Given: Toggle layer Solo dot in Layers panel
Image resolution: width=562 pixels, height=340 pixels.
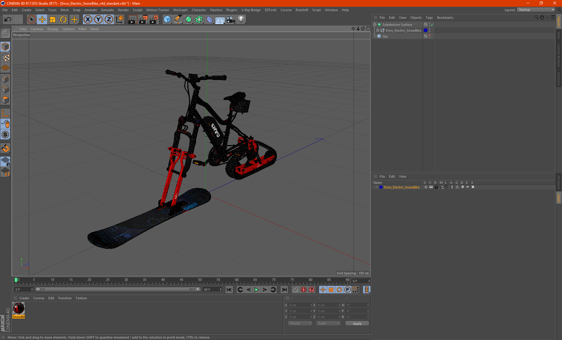Looking at the screenshot, I should click(x=426, y=187).
